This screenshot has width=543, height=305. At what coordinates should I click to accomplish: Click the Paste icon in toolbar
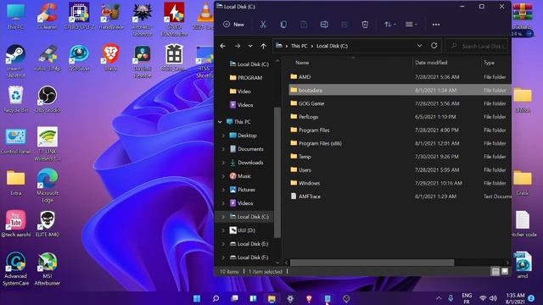(x=304, y=25)
